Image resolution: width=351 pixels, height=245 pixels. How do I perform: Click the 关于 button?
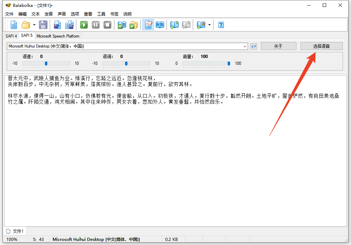[x=278, y=46]
